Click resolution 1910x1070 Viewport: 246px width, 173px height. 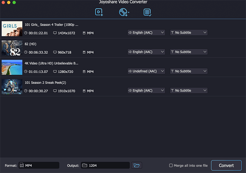[x=67, y=91]
